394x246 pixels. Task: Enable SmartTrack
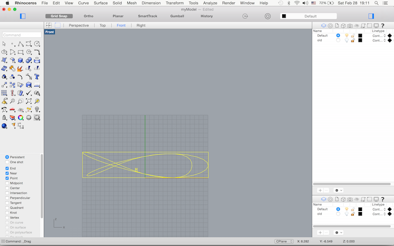(147, 16)
